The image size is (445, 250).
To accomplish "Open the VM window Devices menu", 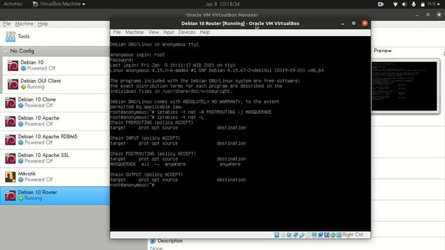I will [x=187, y=33].
